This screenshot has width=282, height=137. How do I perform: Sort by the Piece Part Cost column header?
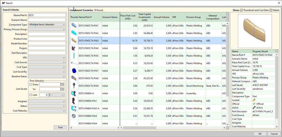(x=128, y=17)
